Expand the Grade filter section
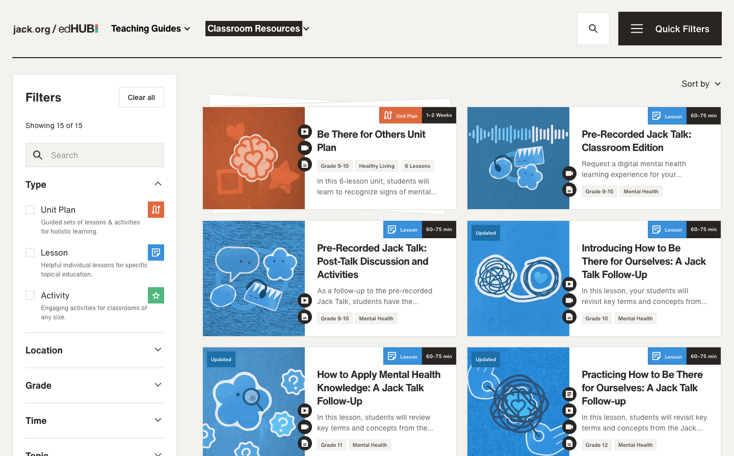This screenshot has height=456, width=734. (95, 386)
